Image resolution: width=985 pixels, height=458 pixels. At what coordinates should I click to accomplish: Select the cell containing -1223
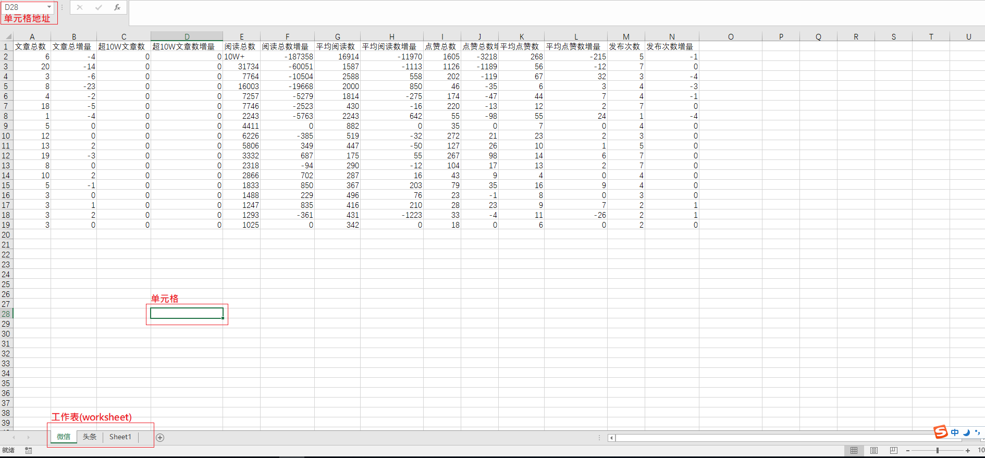[392, 215]
